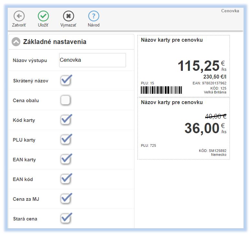The height and width of the screenshot is (236, 251).
Task: Select the 36,00 price tag preview
Action: (183, 128)
